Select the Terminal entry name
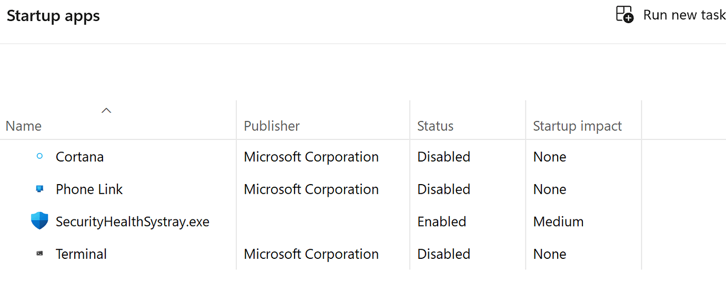This screenshot has width=726, height=303. (81, 254)
